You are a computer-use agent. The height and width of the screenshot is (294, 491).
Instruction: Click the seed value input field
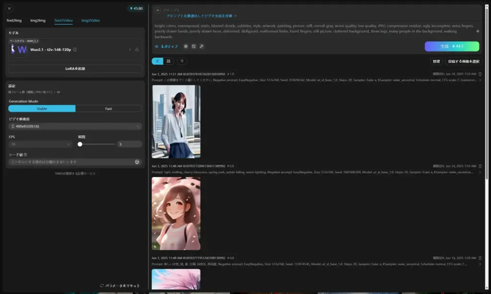pyautogui.click(x=71, y=162)
